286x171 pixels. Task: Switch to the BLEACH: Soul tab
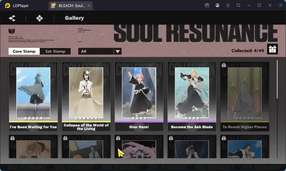pos(71,6)
